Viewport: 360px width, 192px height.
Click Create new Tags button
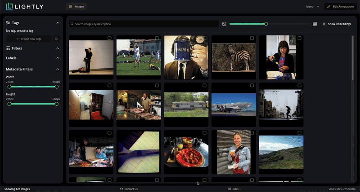click(29, 39)
